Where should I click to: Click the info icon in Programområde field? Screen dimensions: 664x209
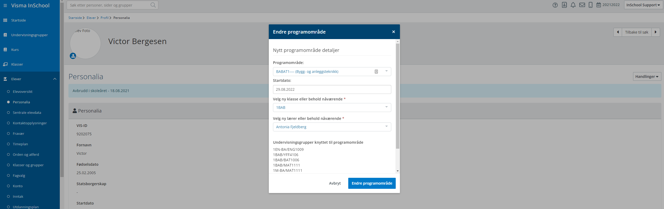[376, 72]
